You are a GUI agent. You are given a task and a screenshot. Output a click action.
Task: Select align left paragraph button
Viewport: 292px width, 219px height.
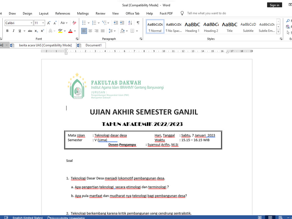tap(84, 31)
